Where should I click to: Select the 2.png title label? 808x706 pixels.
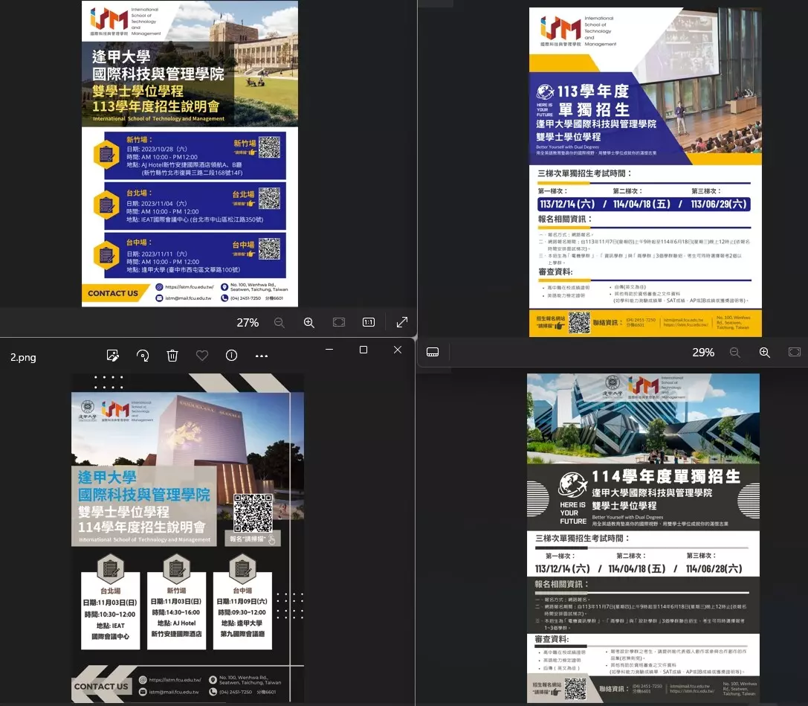[x=22, y=357]
